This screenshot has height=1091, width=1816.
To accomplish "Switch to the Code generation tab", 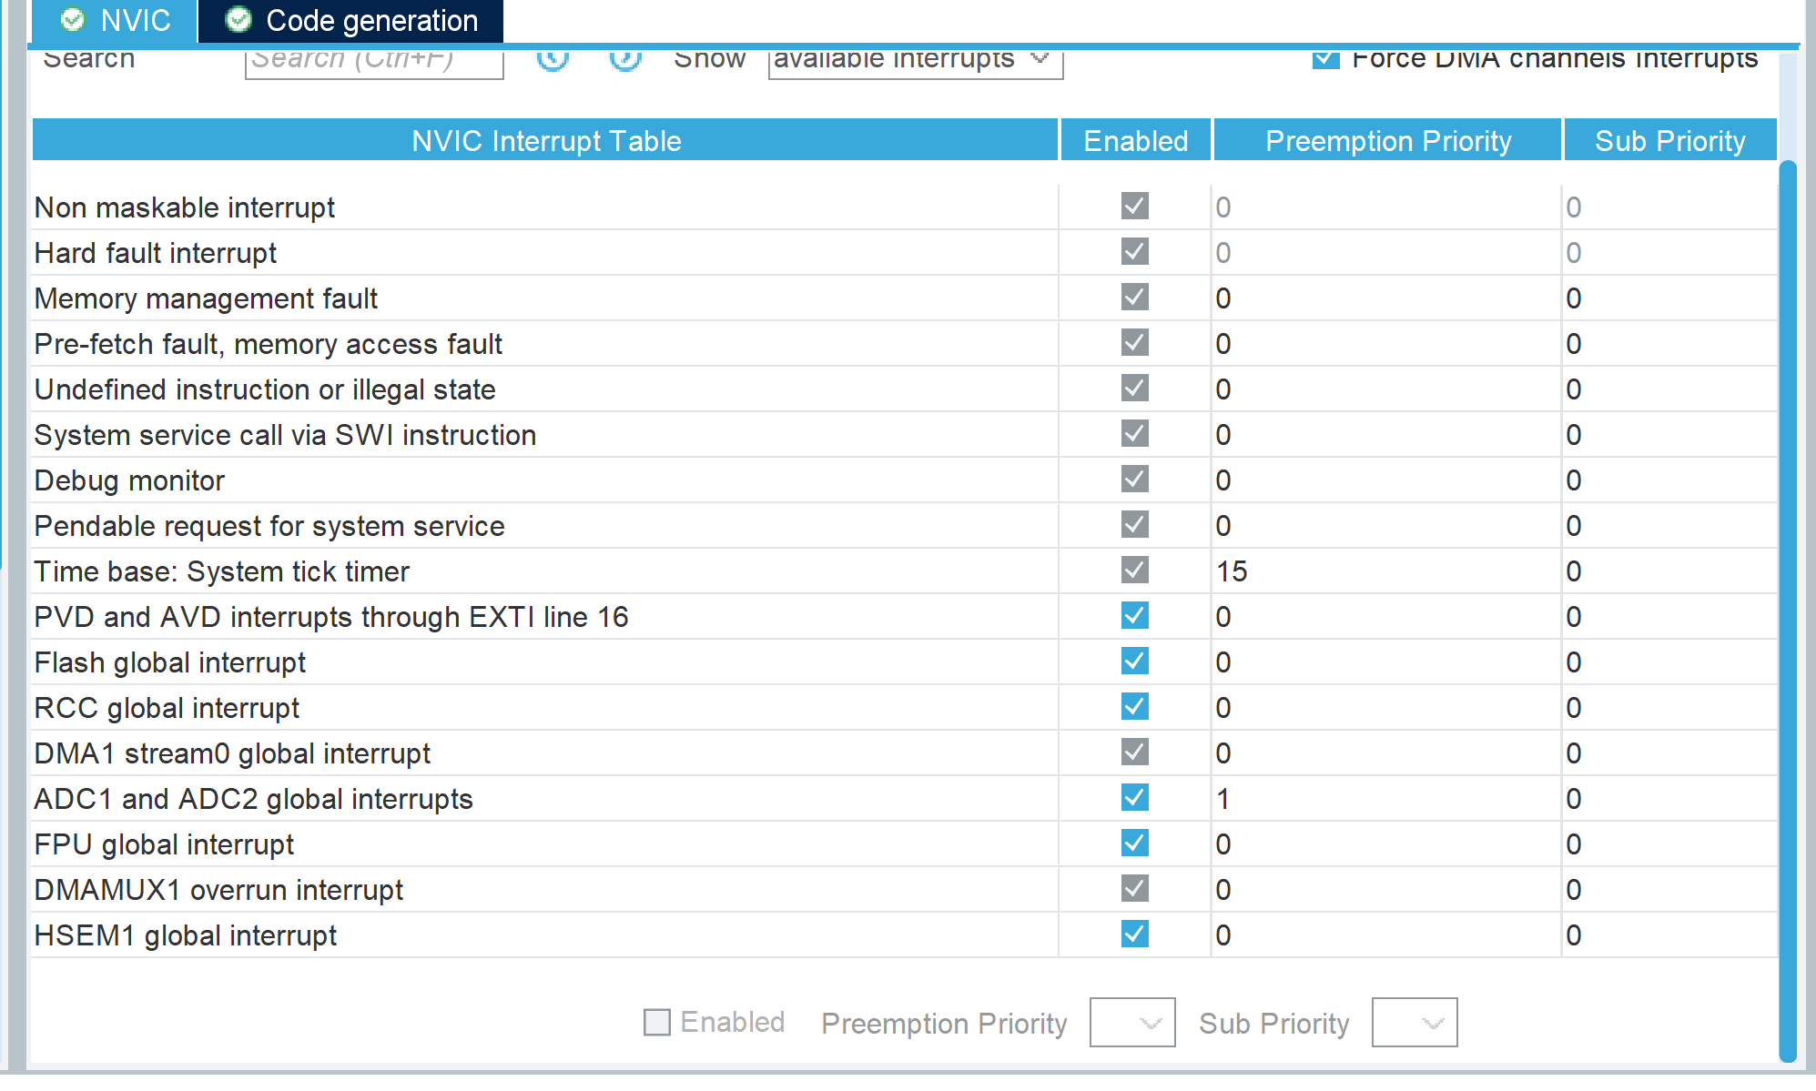I will (x=350, y=20).
